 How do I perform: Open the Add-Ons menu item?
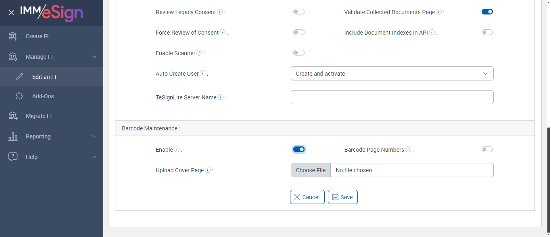point(43,96)
